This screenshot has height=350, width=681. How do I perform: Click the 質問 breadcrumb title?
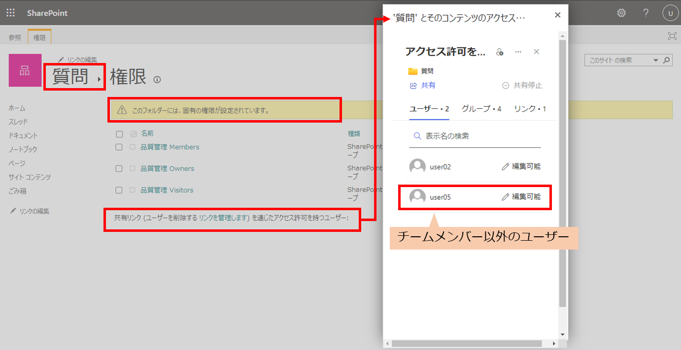point(70,77)
